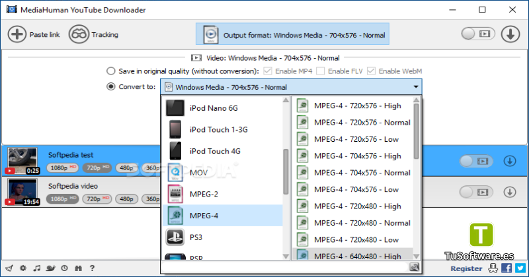Screen dimensions: 529x277
Task: Toggle video switch for Softpedia test
Action: 476,161
